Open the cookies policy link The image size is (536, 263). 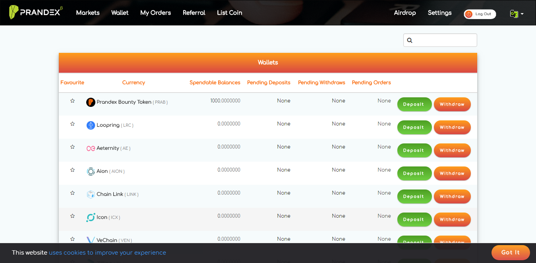point(107,253)
